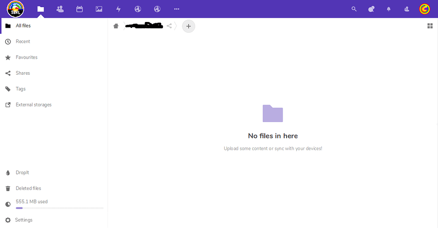Open the Talk chat bubbles icon
Image resolution: width=438 pixels, height=228 pixels.
372,9
